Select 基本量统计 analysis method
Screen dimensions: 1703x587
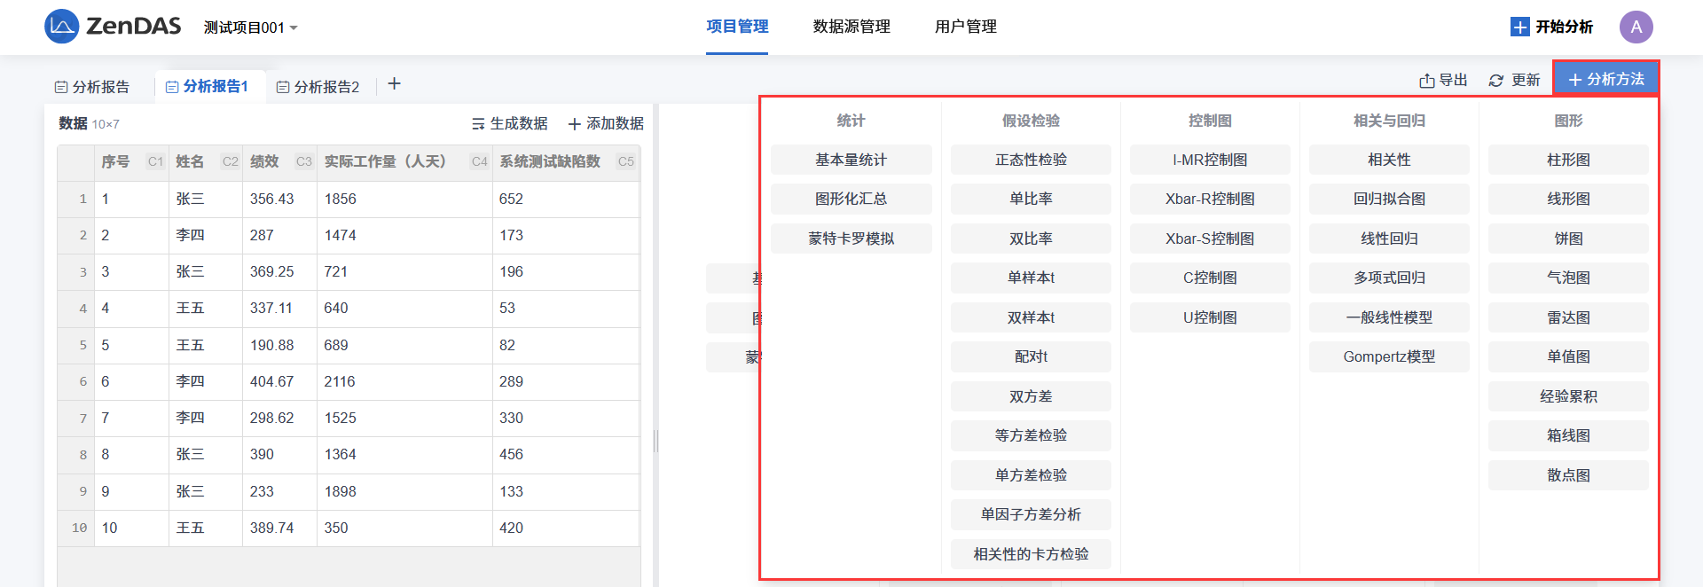click(x=851, y=160)
